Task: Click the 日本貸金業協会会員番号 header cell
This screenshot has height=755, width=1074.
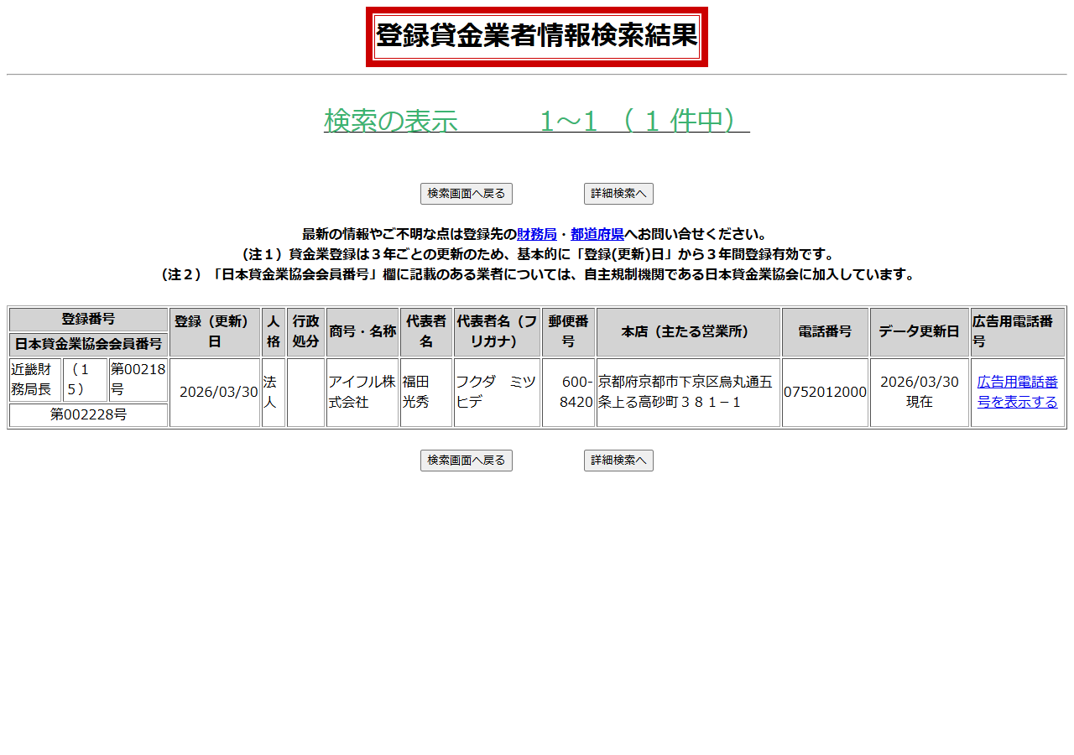Action: [x=88, y=344]
